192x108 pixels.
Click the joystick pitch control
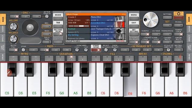30,27
